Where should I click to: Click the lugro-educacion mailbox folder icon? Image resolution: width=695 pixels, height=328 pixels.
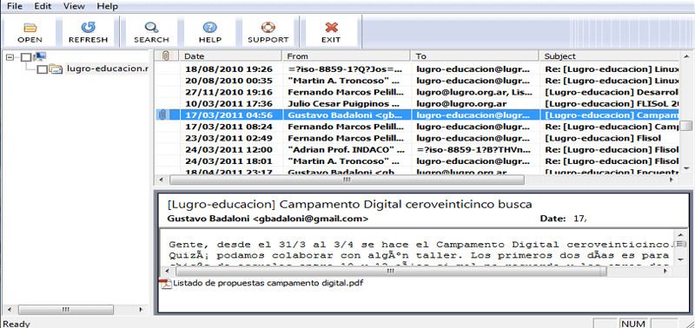[x=56, y=69]
